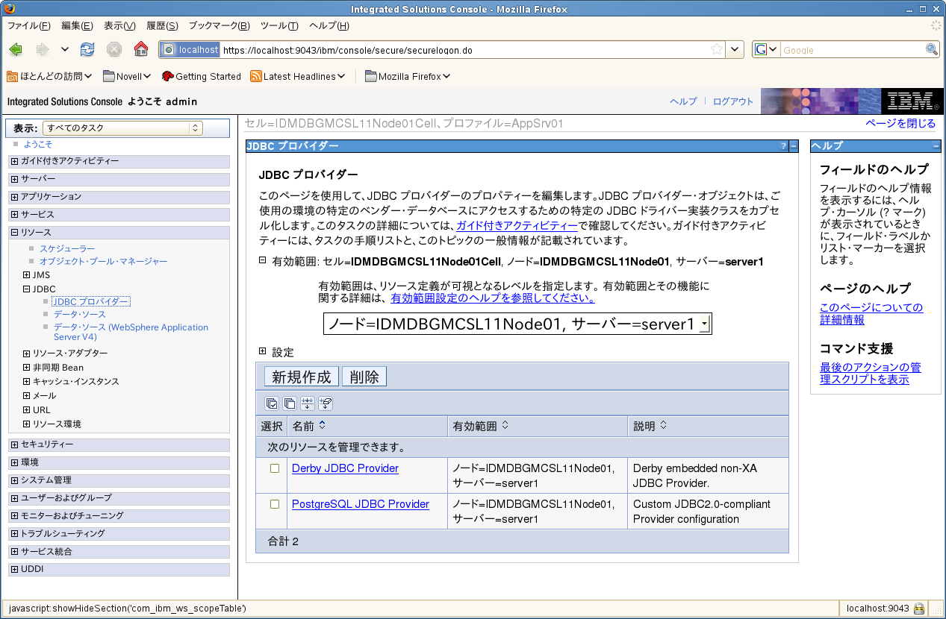Click the Firefox reload page icon
The width and height of the screenshot is (946, 619).
click(87, 50)
